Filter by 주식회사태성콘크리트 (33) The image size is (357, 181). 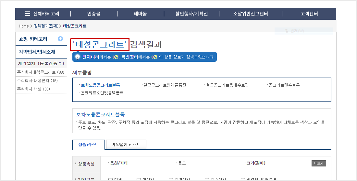pyautogui.click(x=41, y=72)
